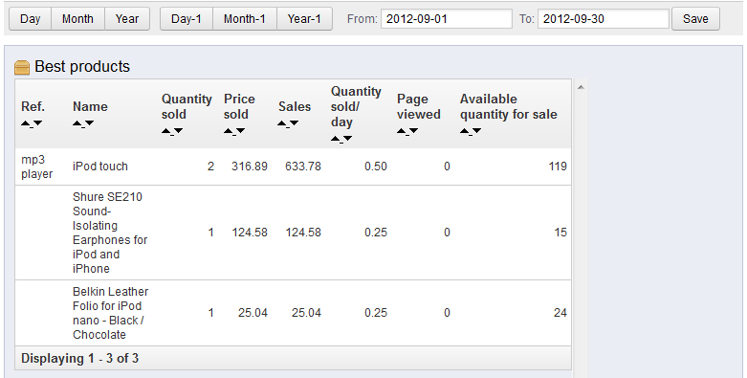Sort Quantity sold ascending
This screenshot has height=378, width=747.
[165, 131]
